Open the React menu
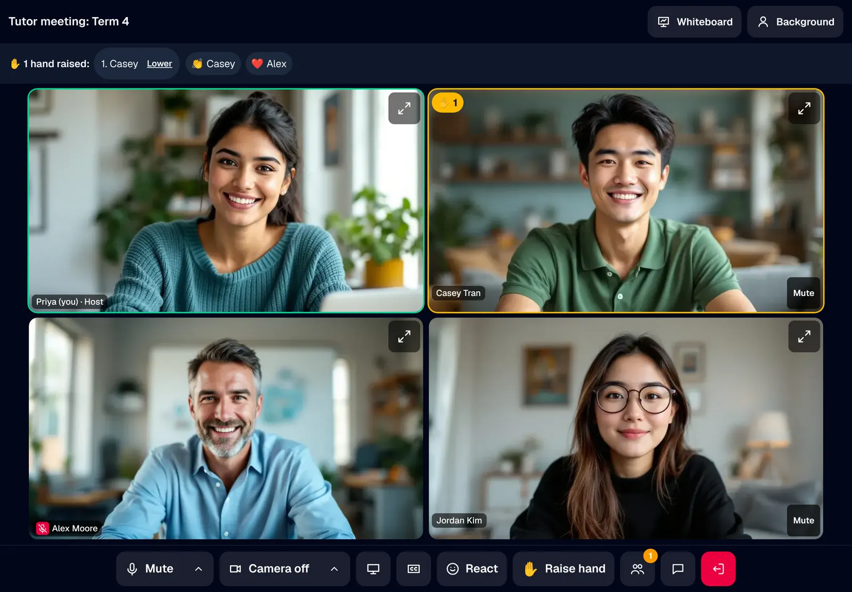The width and height of the screenshot is (852, 592). pos(472,569)
